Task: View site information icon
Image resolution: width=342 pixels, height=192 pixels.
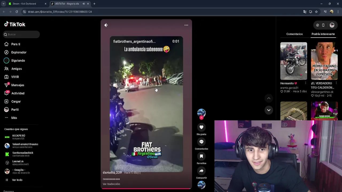Action: tap(24, 12)
